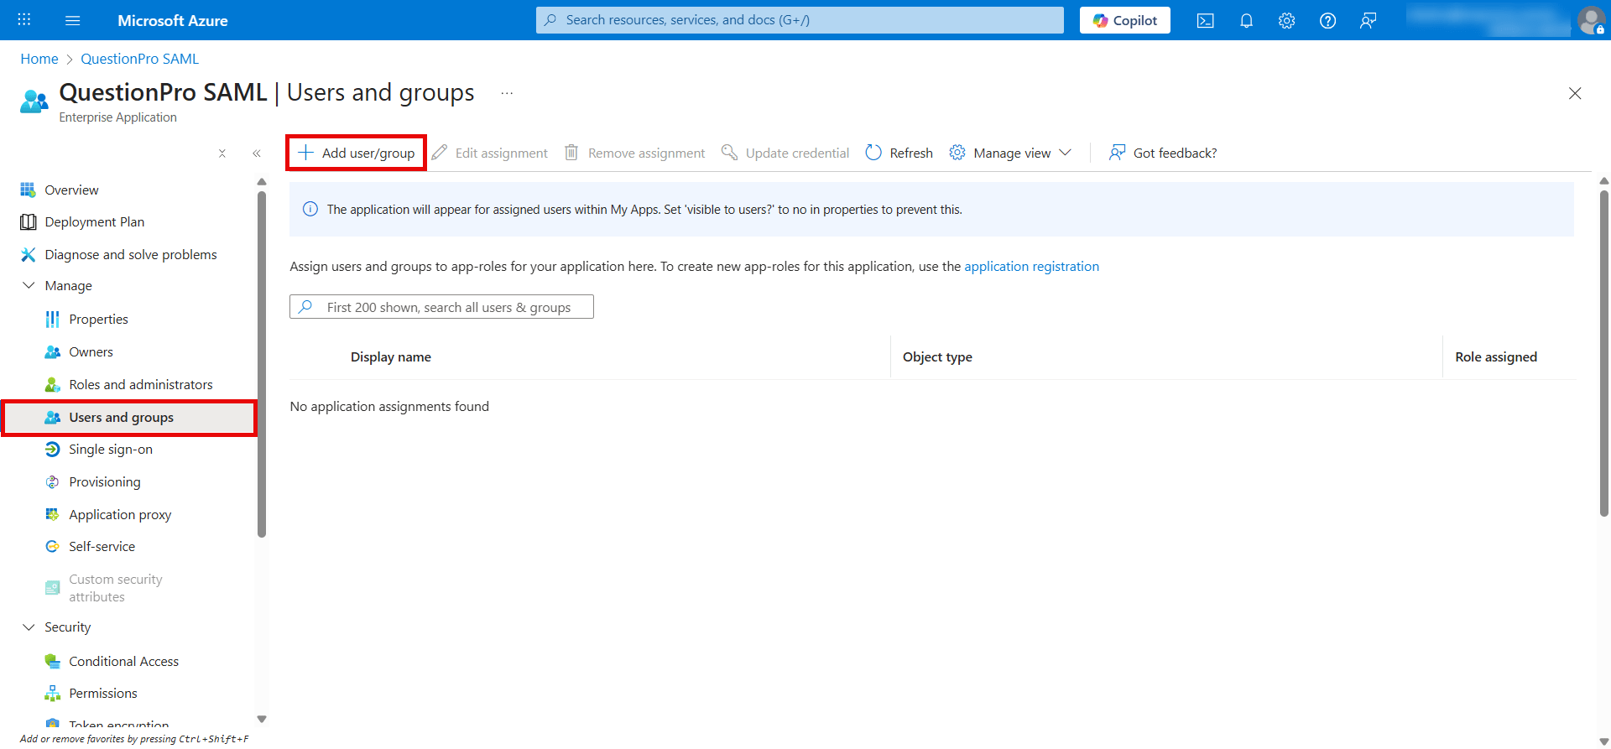Click the Manage view gear icon
Image resolution: width=1611 pixels, height=749 pixels.
point(957,153)
